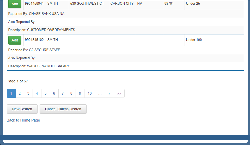Image resolution: width=250 pixels, height=145 pixels.
Task: Select Also Reported By under G2 SECURE
Action: (125, 58)
